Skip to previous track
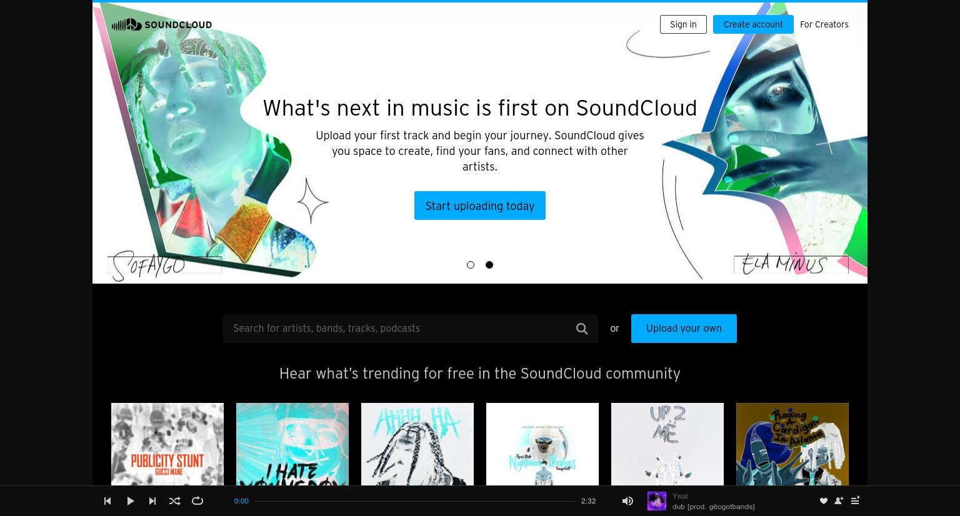 [107, 501]
